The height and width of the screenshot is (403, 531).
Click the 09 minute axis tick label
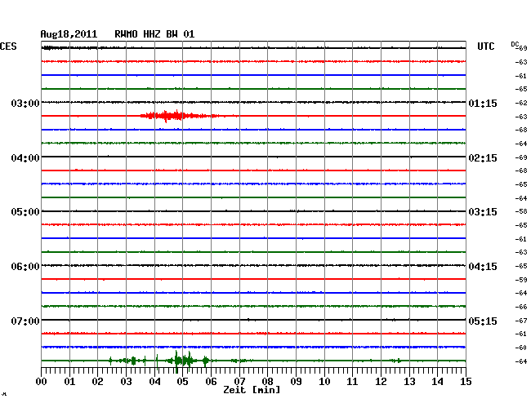point(296,382)
